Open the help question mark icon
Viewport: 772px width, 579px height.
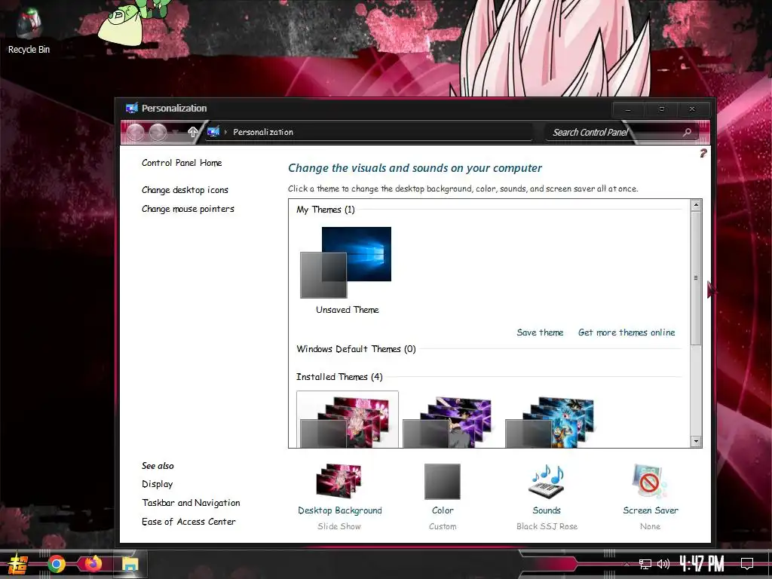pyautogui.click(x=703, y=153)
